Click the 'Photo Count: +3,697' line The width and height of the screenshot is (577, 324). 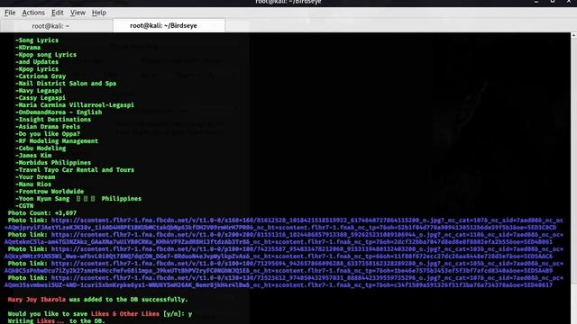[42, 213]
